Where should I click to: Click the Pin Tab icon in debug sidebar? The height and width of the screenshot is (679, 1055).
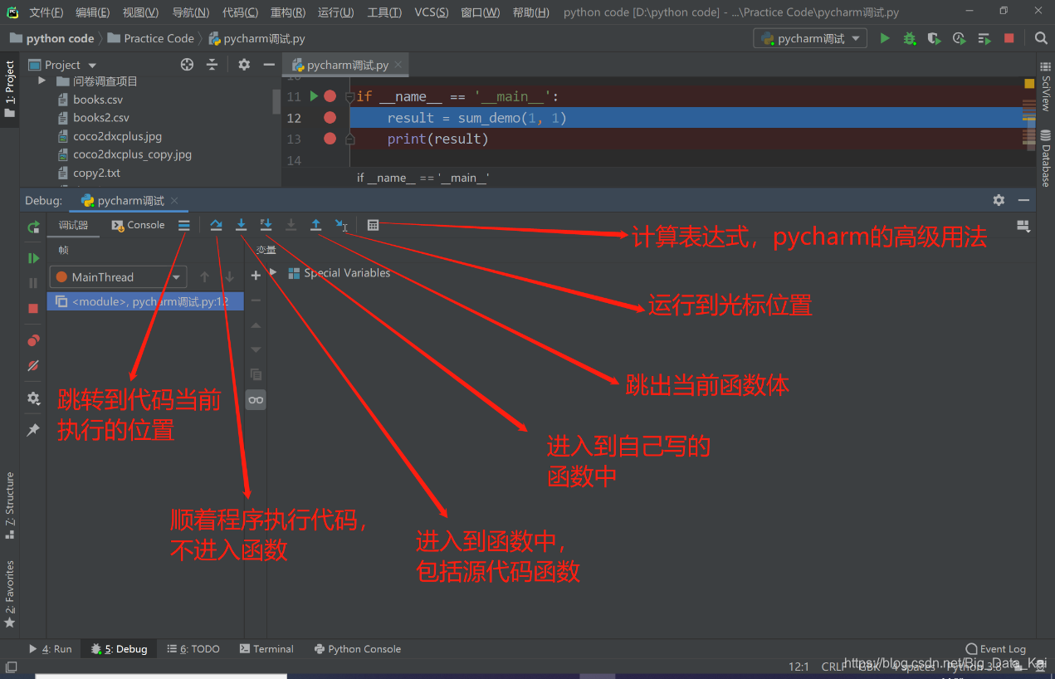(33, 430)
